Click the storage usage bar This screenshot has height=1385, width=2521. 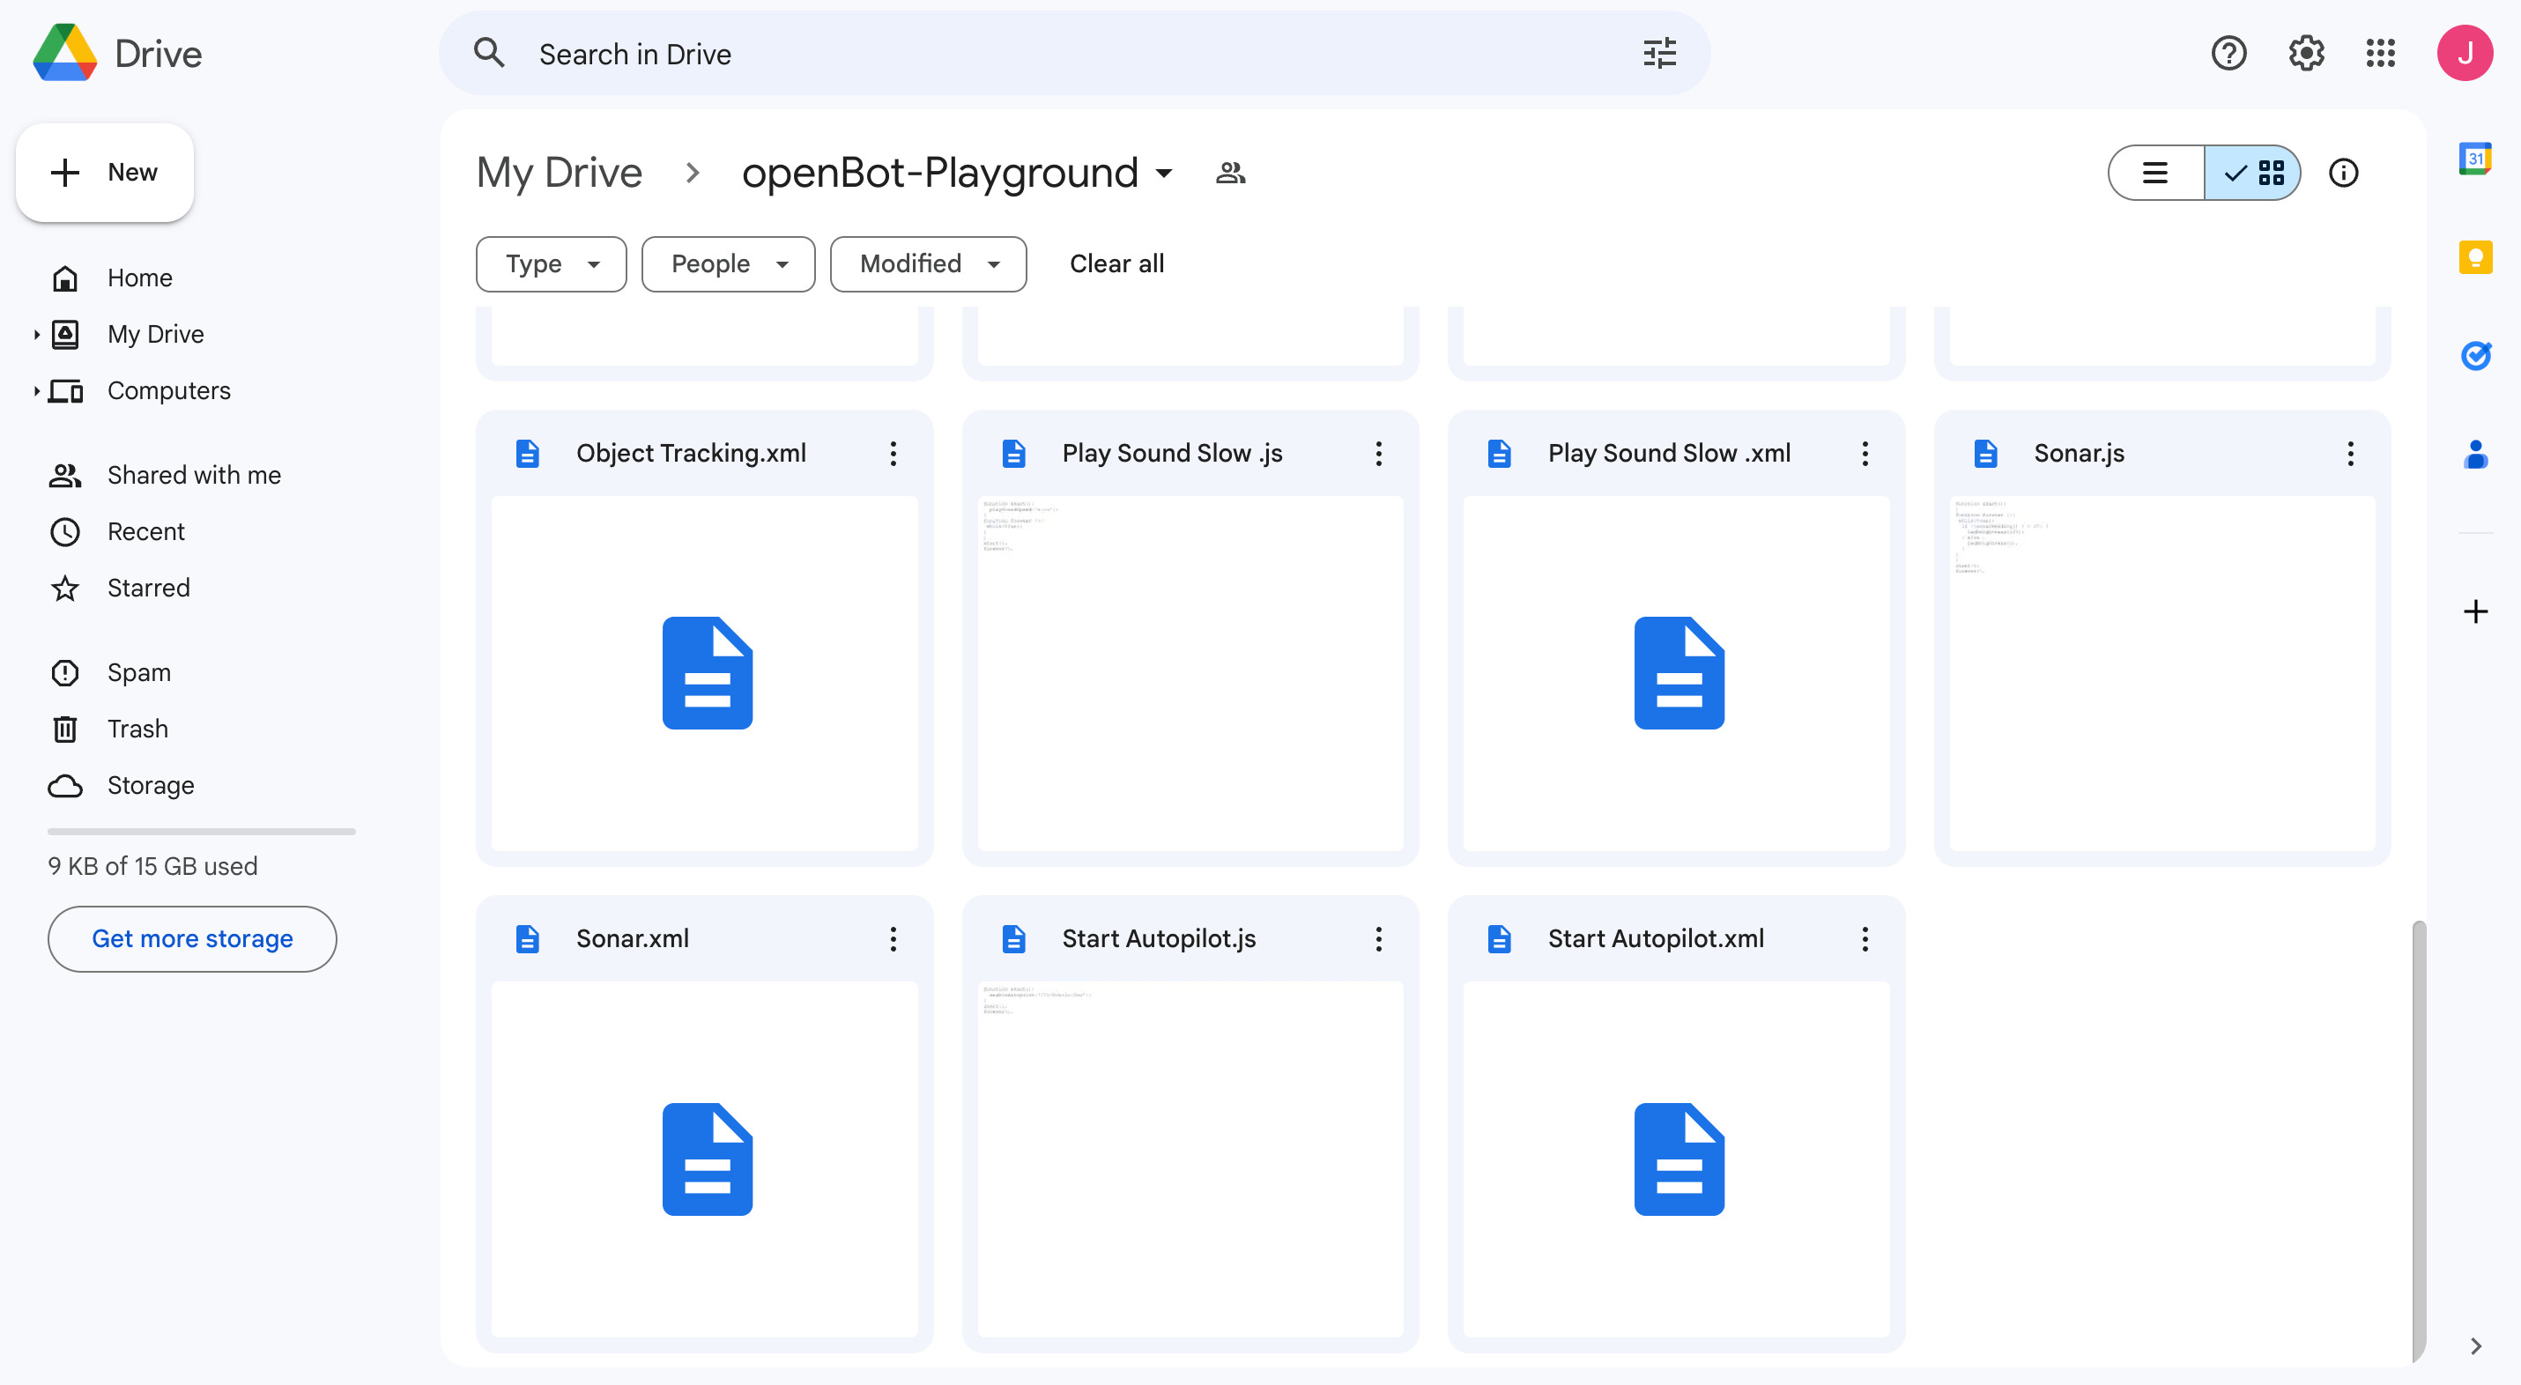point(202,832)
